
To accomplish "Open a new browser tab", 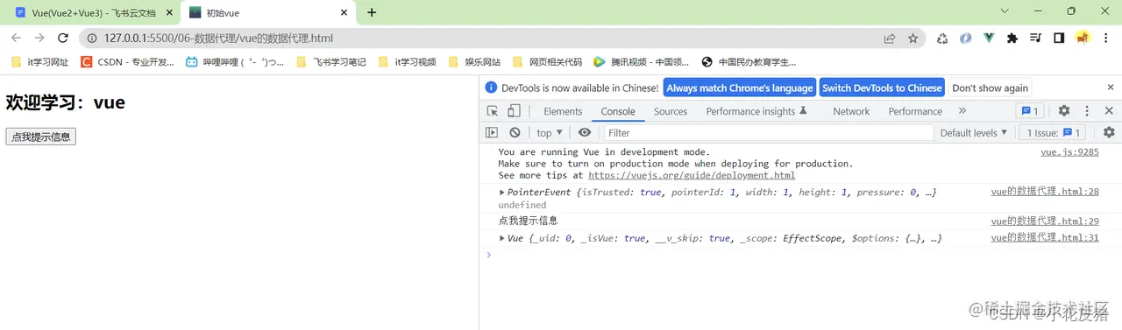I will point(372,12).
